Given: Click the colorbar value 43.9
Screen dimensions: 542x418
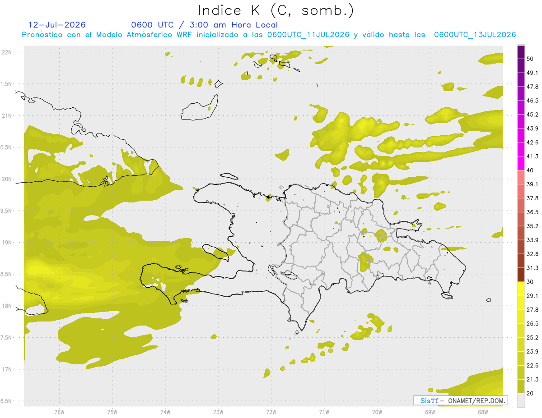Looking at the screenshot, I should (533, 129).
